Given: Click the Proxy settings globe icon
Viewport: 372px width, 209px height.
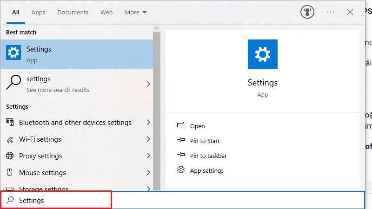Looking at the screenshot, I should tap(10, 156).
